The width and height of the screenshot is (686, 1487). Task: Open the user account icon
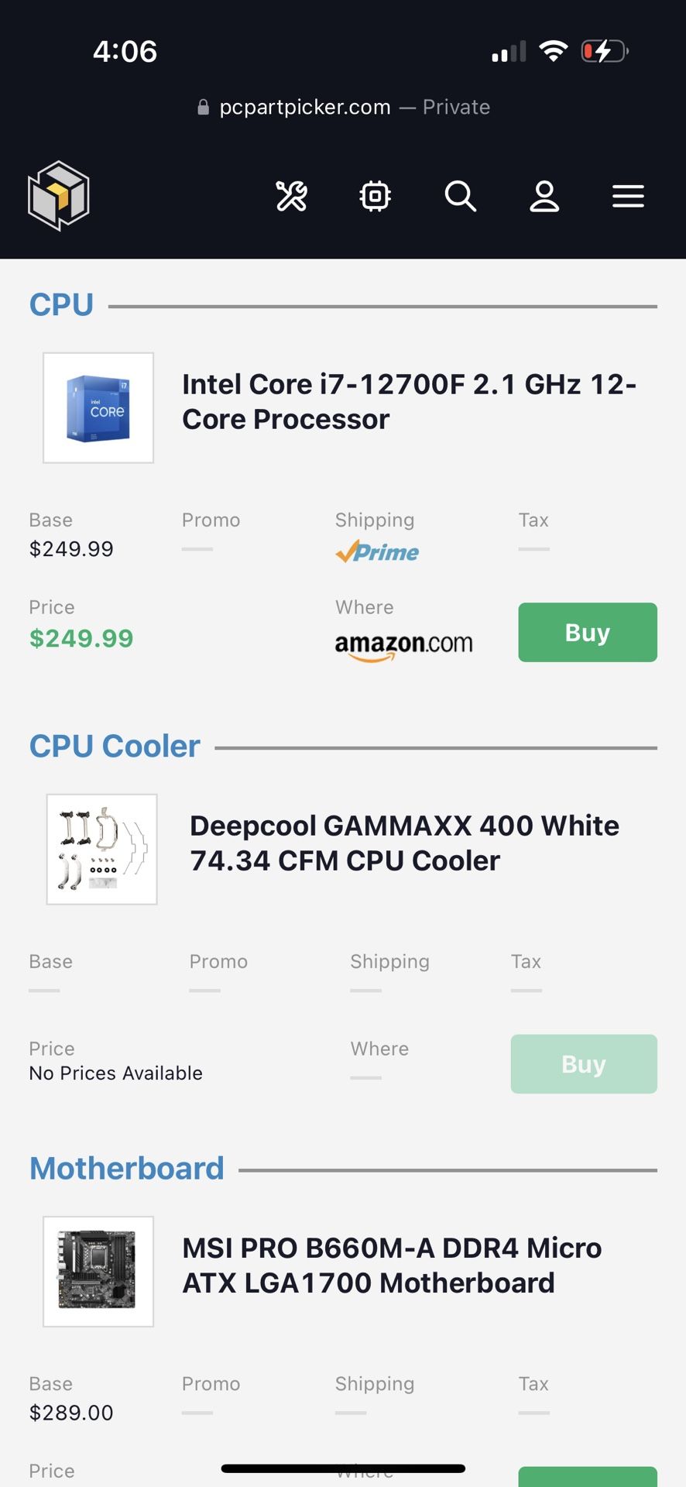pos(544,197)
